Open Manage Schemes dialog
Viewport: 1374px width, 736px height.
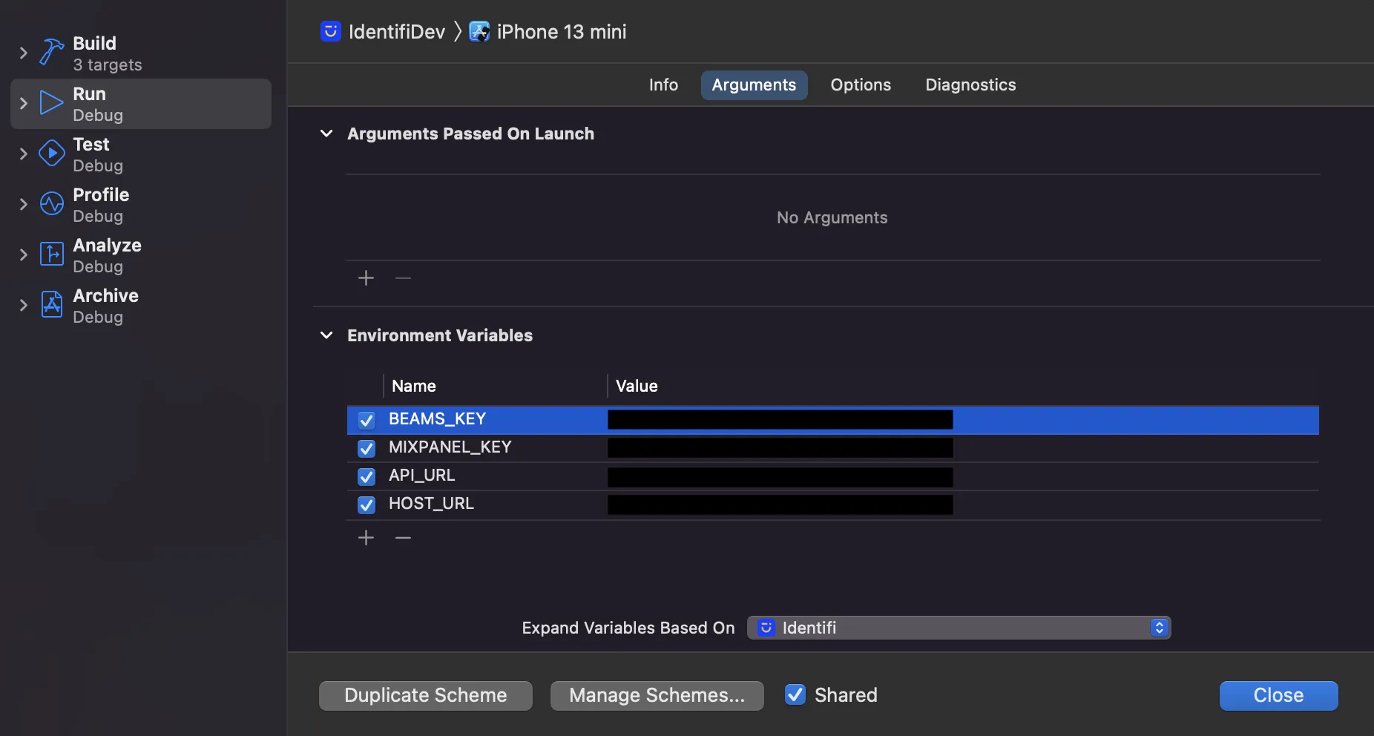[657, 695]
